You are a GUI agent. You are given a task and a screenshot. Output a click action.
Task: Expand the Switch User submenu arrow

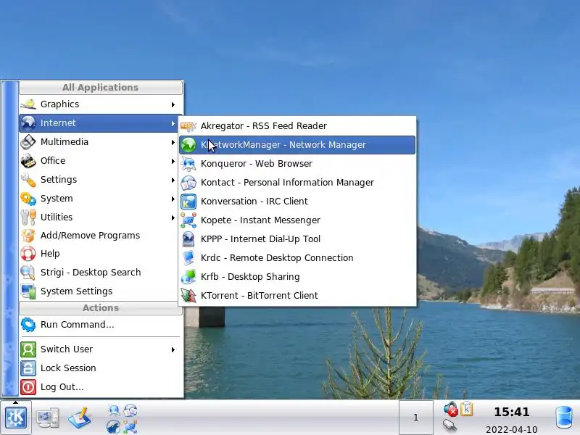coord(173,349)
